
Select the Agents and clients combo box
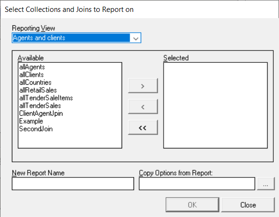(x=76, y=38)
